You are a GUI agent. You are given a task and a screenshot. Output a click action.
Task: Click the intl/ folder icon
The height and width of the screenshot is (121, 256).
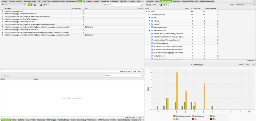pos(152,18)
